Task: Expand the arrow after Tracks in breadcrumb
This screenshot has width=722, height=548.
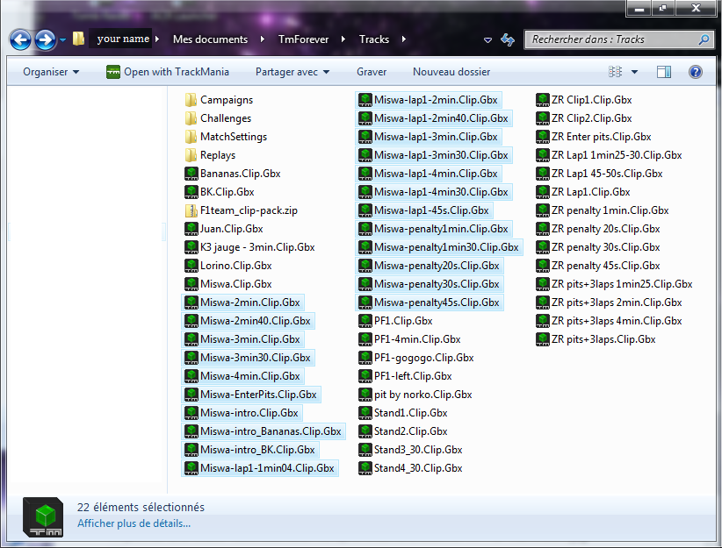Action: 403,39
